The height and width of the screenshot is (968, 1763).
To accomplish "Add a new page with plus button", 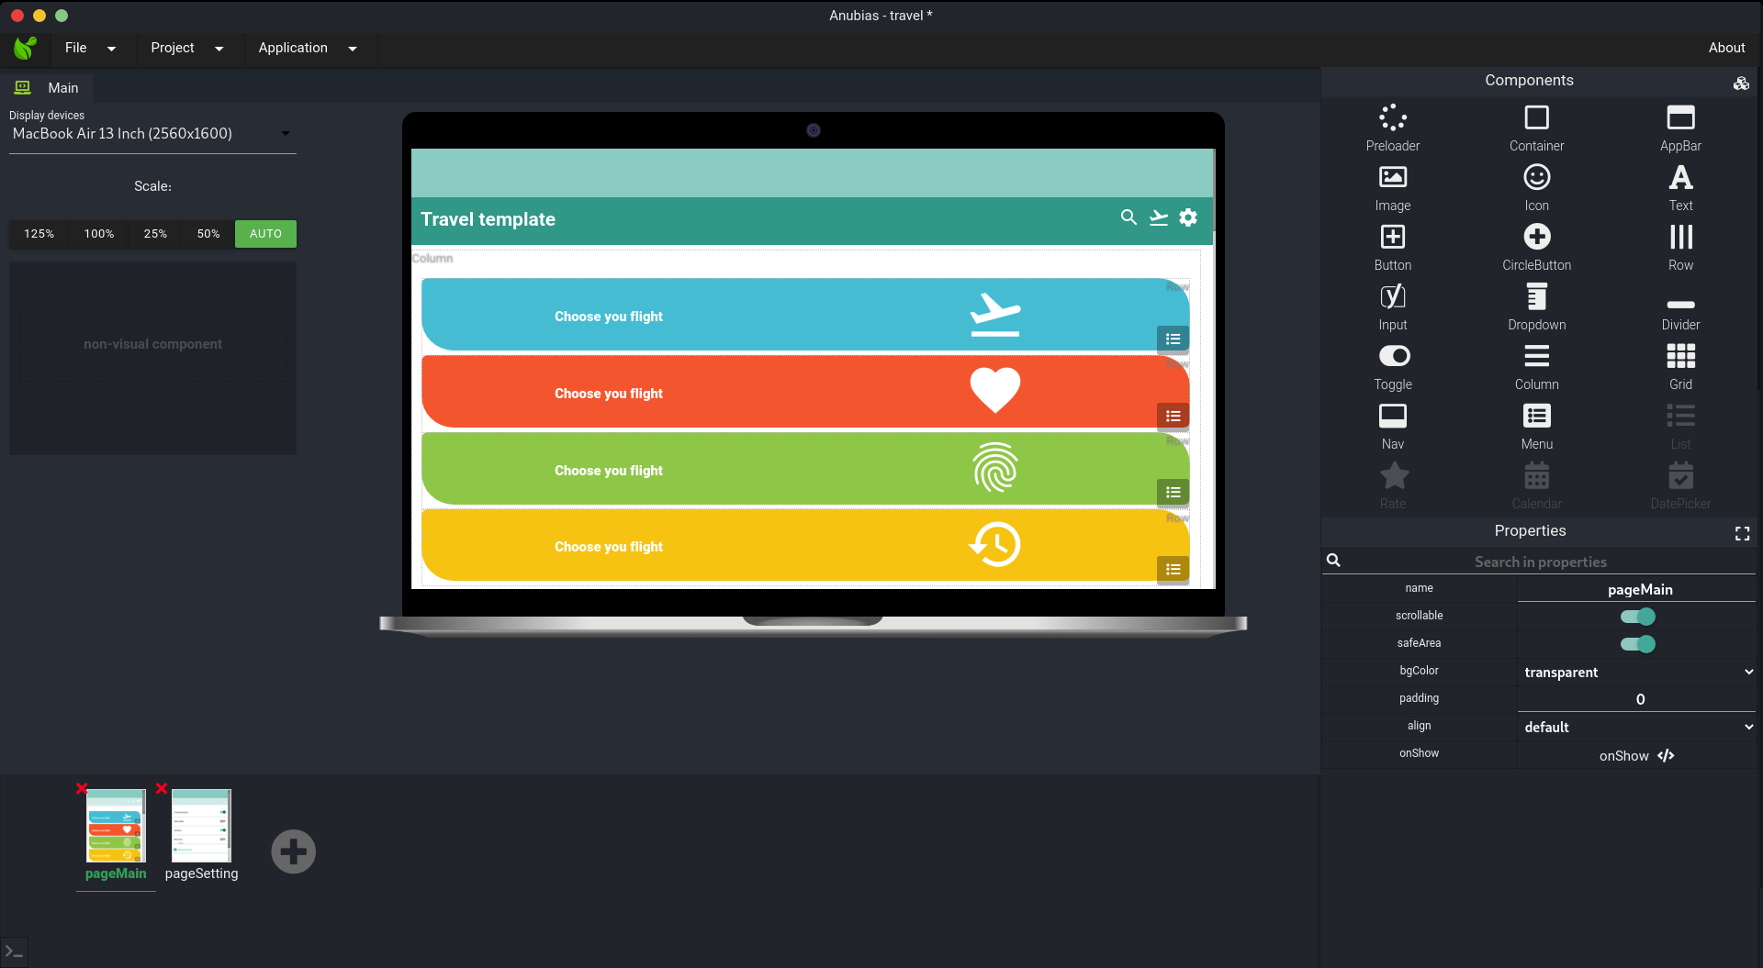I will click(293, 851).
